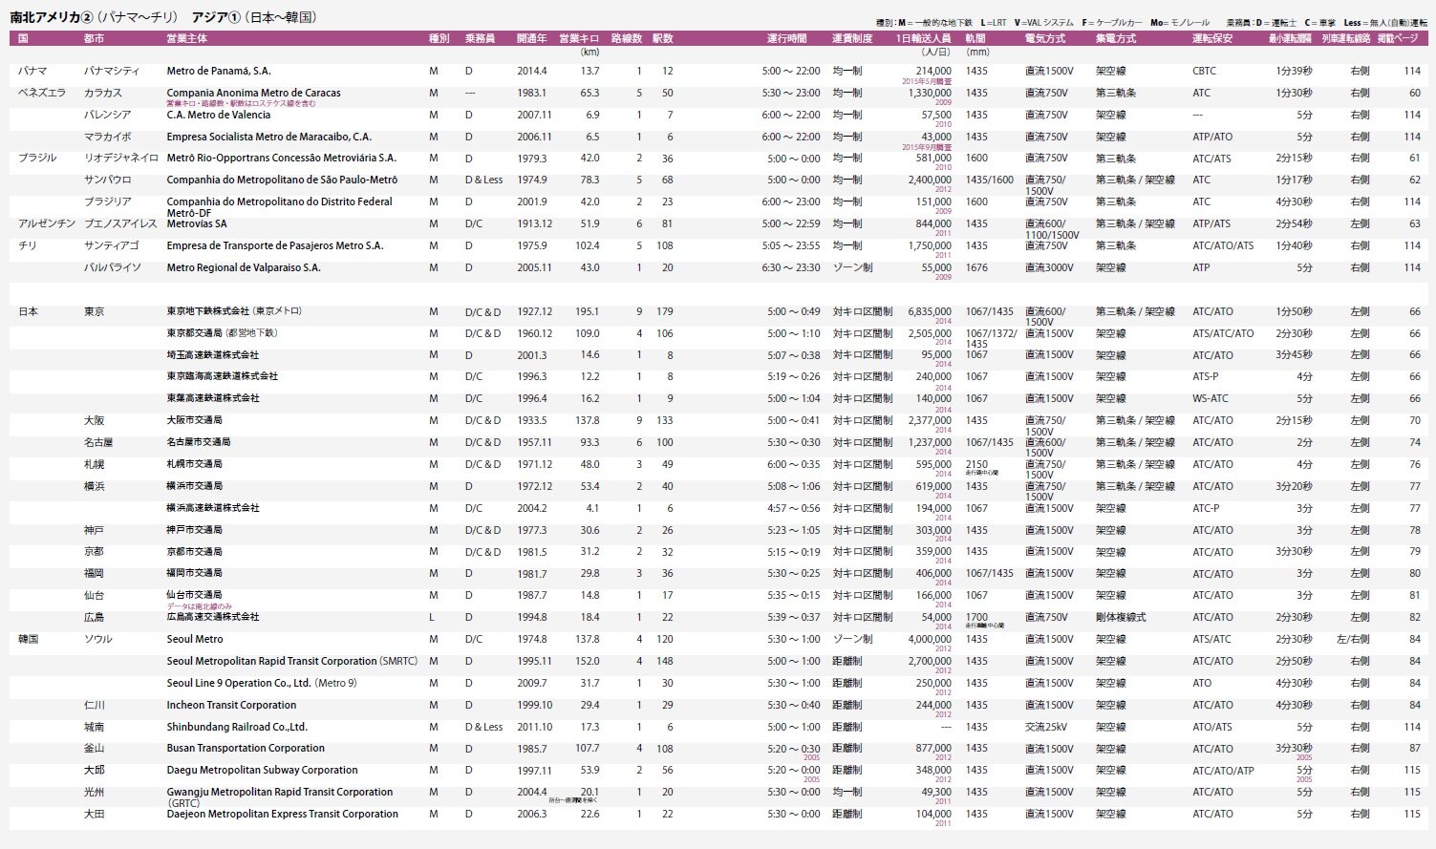This screenshot has width=1436, height=849.
Task: Select operator Metro de Panamá, S.A.
Action: [219, 72]
